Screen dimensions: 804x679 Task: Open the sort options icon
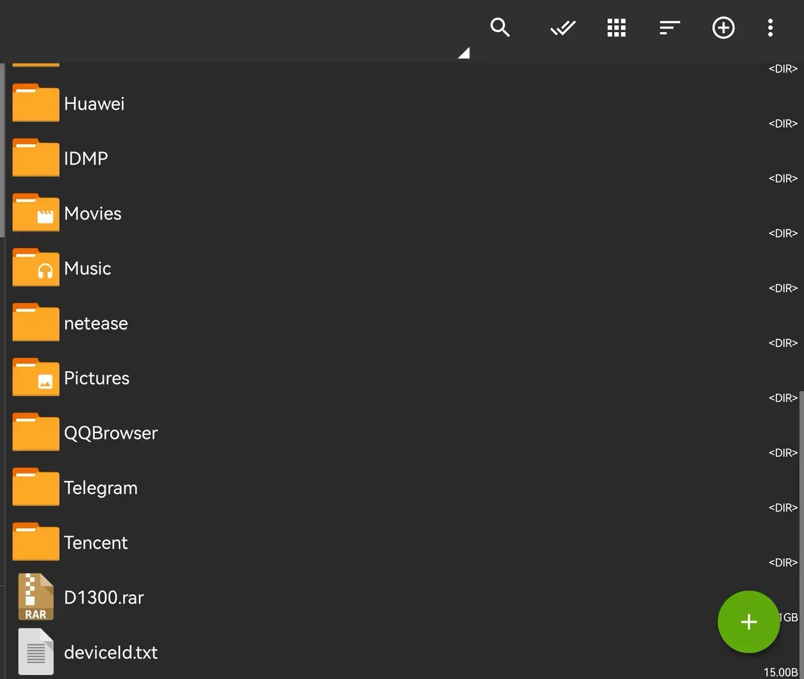tap(669, 28)
